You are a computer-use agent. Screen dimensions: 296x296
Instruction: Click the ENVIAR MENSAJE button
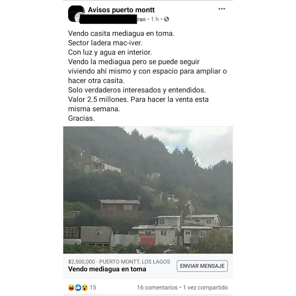tap(202, 266)
